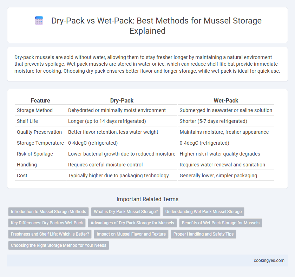Click the cookingyes.com footer text
Image resolution: width=295 pixels, height=277 pixels.
(x=269, y=260)
